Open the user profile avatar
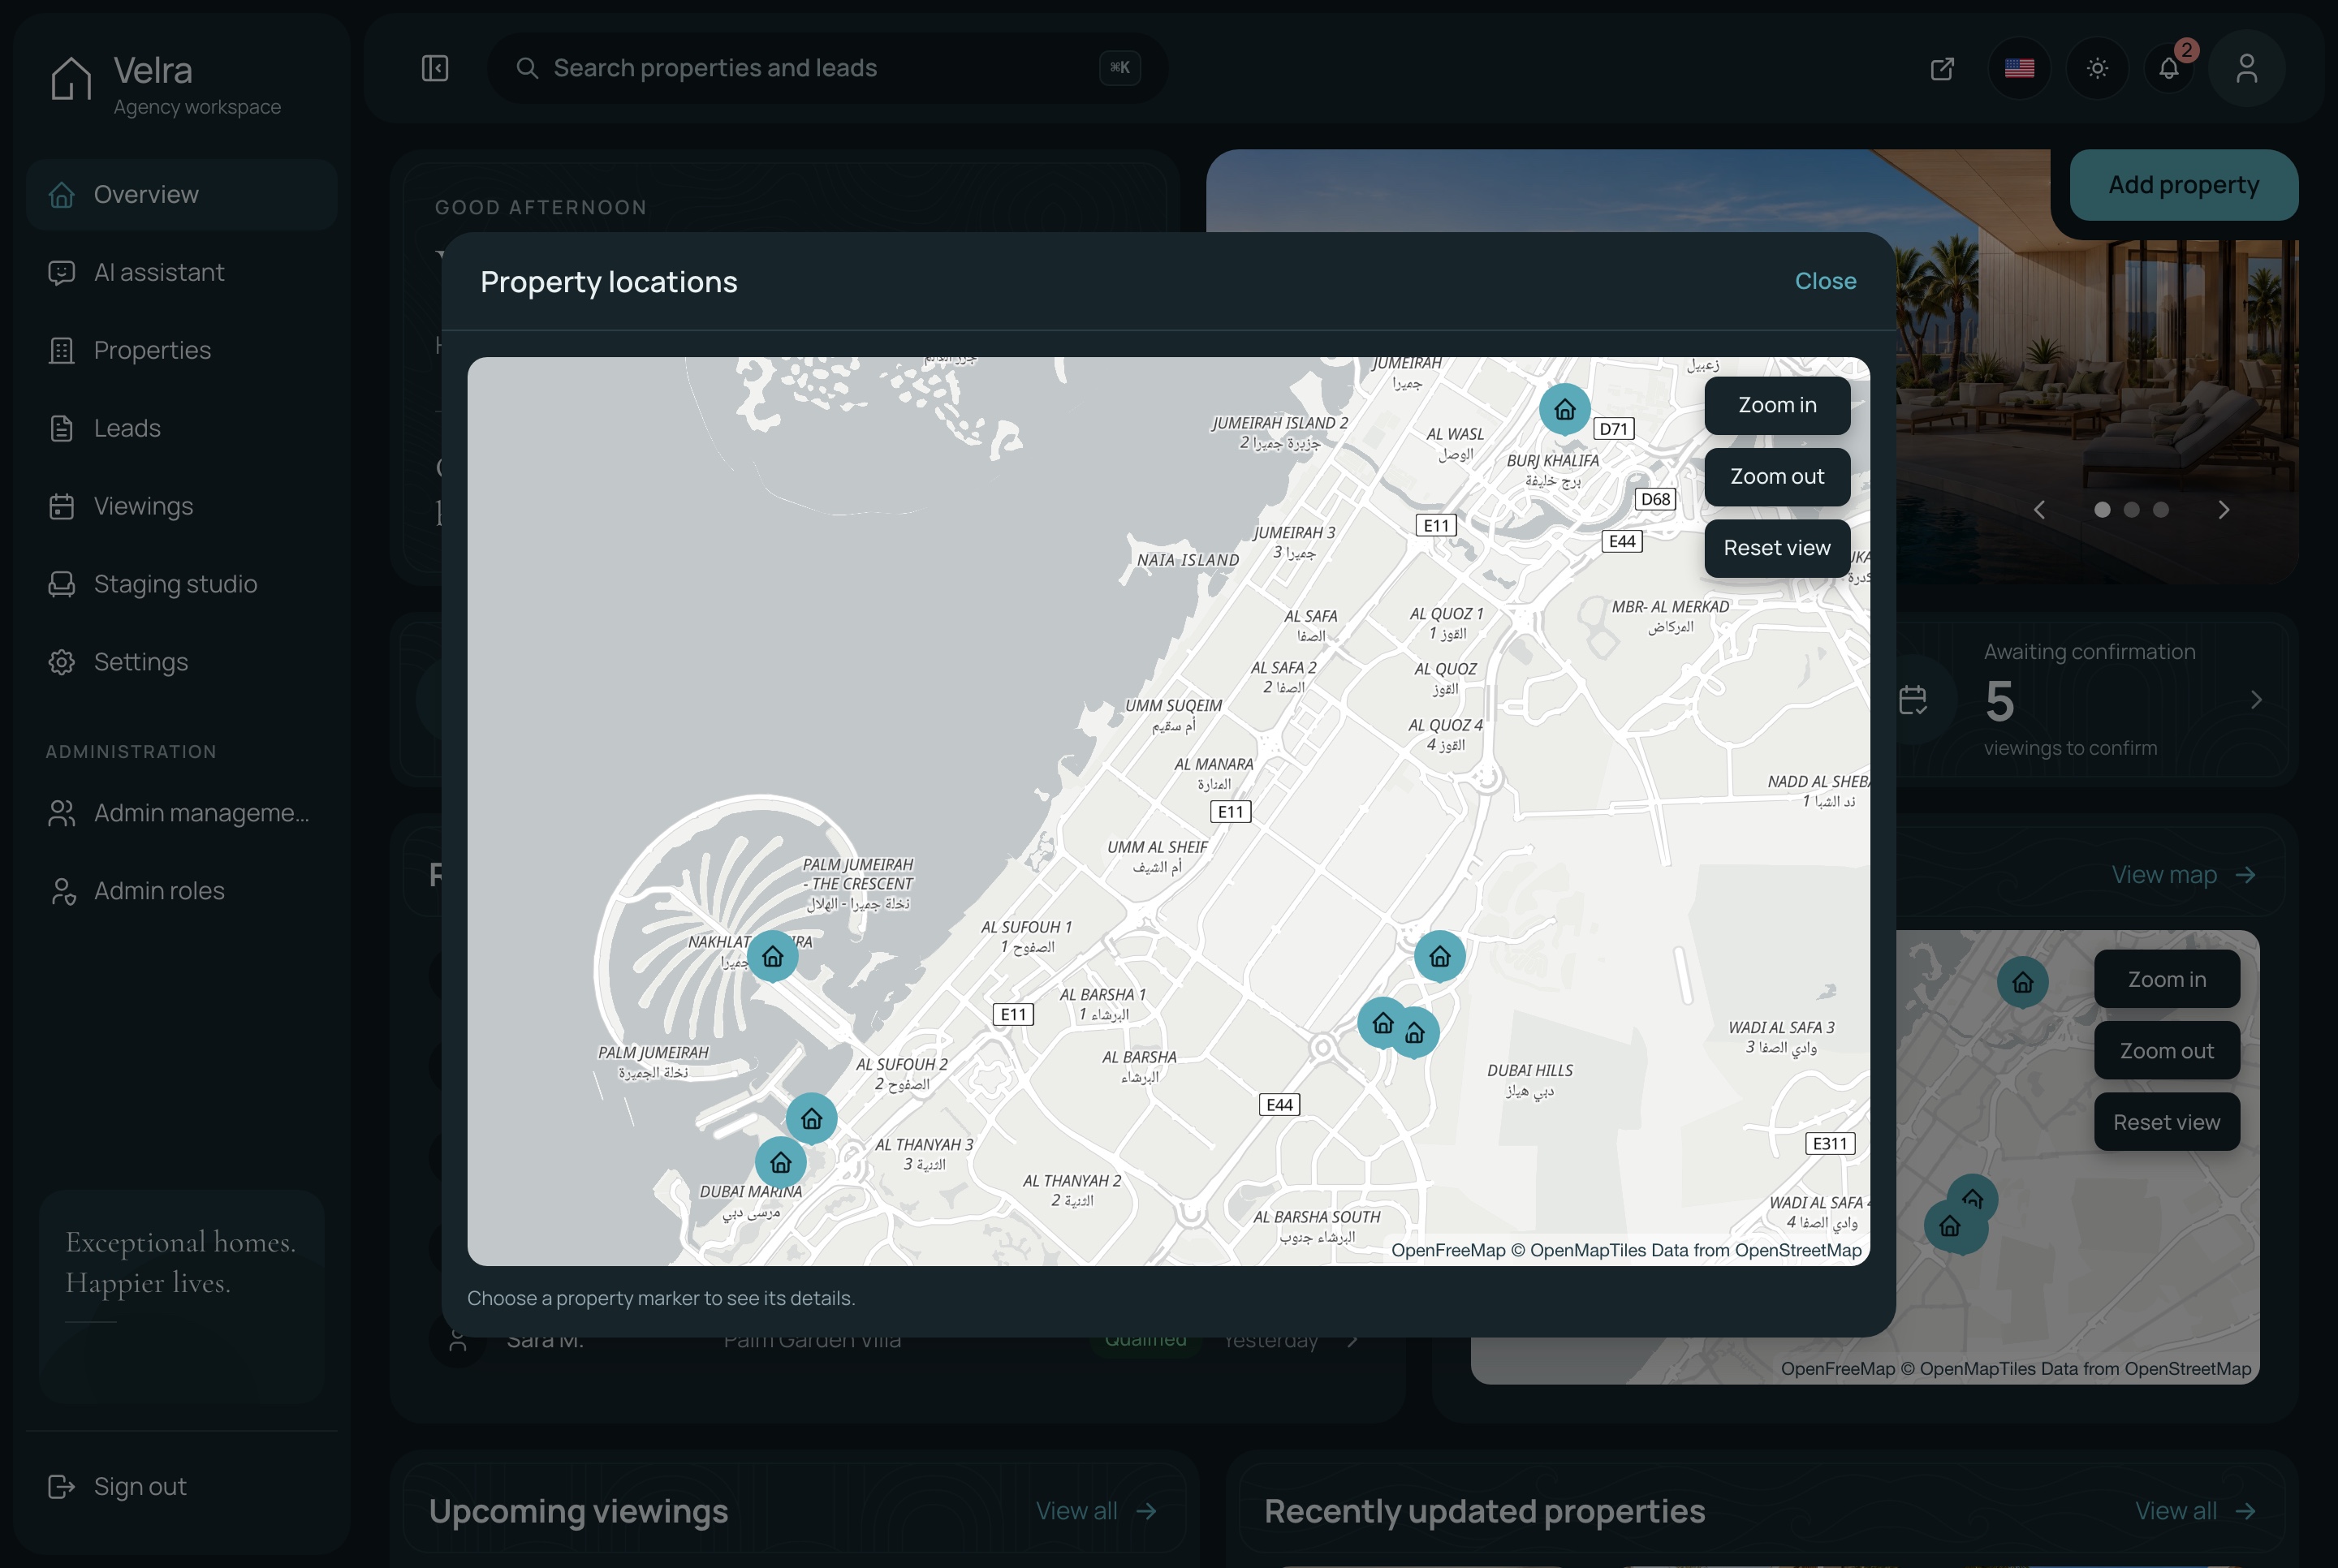The image size is (2338, 1568). click(2247, 68)
